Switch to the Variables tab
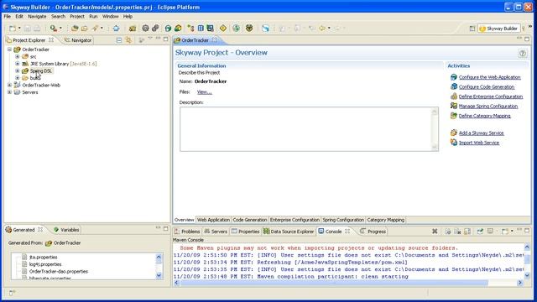 66,230
